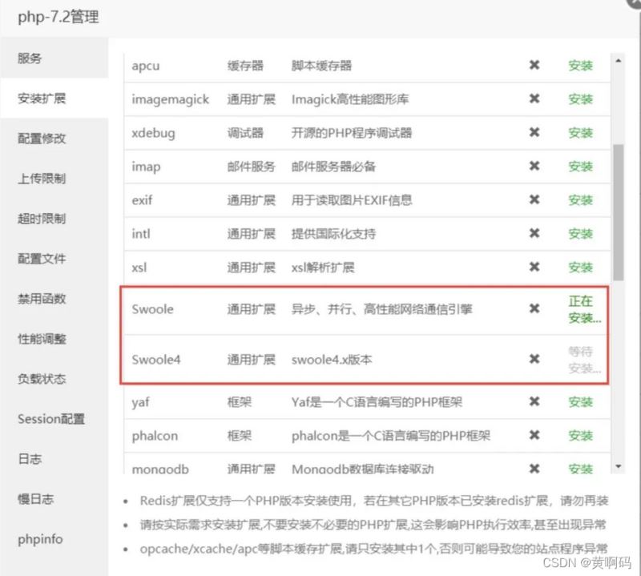Click the Swoole 正在安装 status text

pyautogui.click(x=584, y=309)
